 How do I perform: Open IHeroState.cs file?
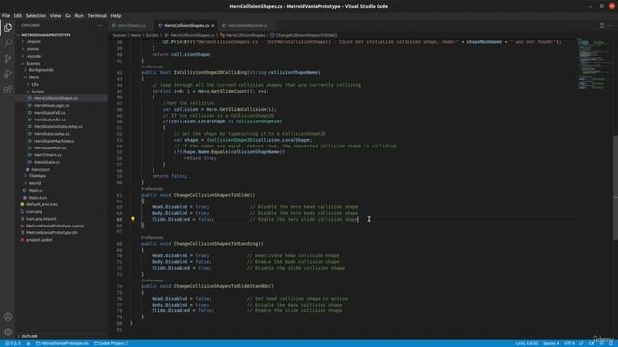pyautogui.click(x=46, y=162)
